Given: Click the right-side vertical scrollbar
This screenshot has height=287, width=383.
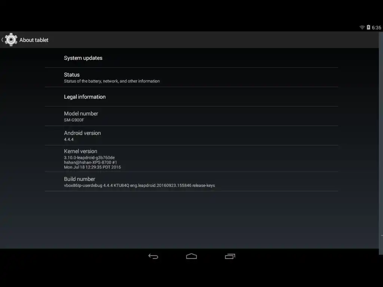Looking at the screenshot, I should click(381, 143).
